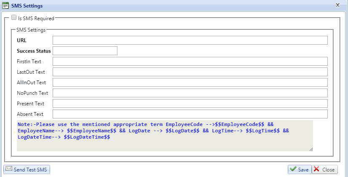This screenshot has width=348, height=177.
Task: Click the 'AllInOut Text' label
Action: tap(31, 83)
